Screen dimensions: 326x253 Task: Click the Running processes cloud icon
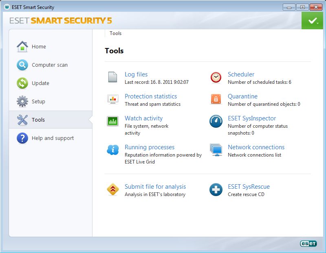[113, 150]
